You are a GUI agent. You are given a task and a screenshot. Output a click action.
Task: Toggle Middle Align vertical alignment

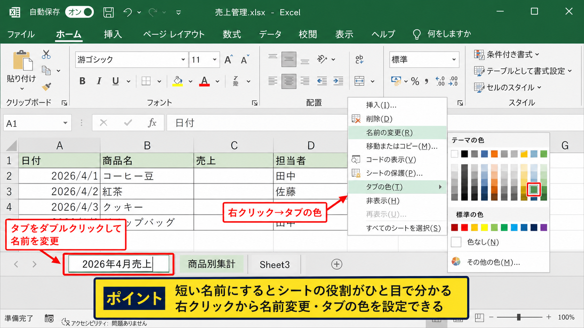tap(289, 59)
